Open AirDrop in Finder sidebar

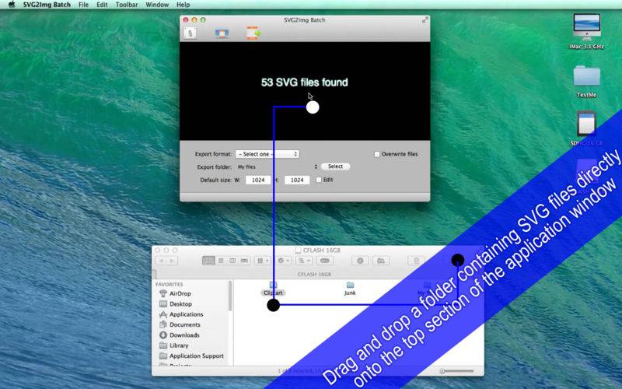coord(175,293)
